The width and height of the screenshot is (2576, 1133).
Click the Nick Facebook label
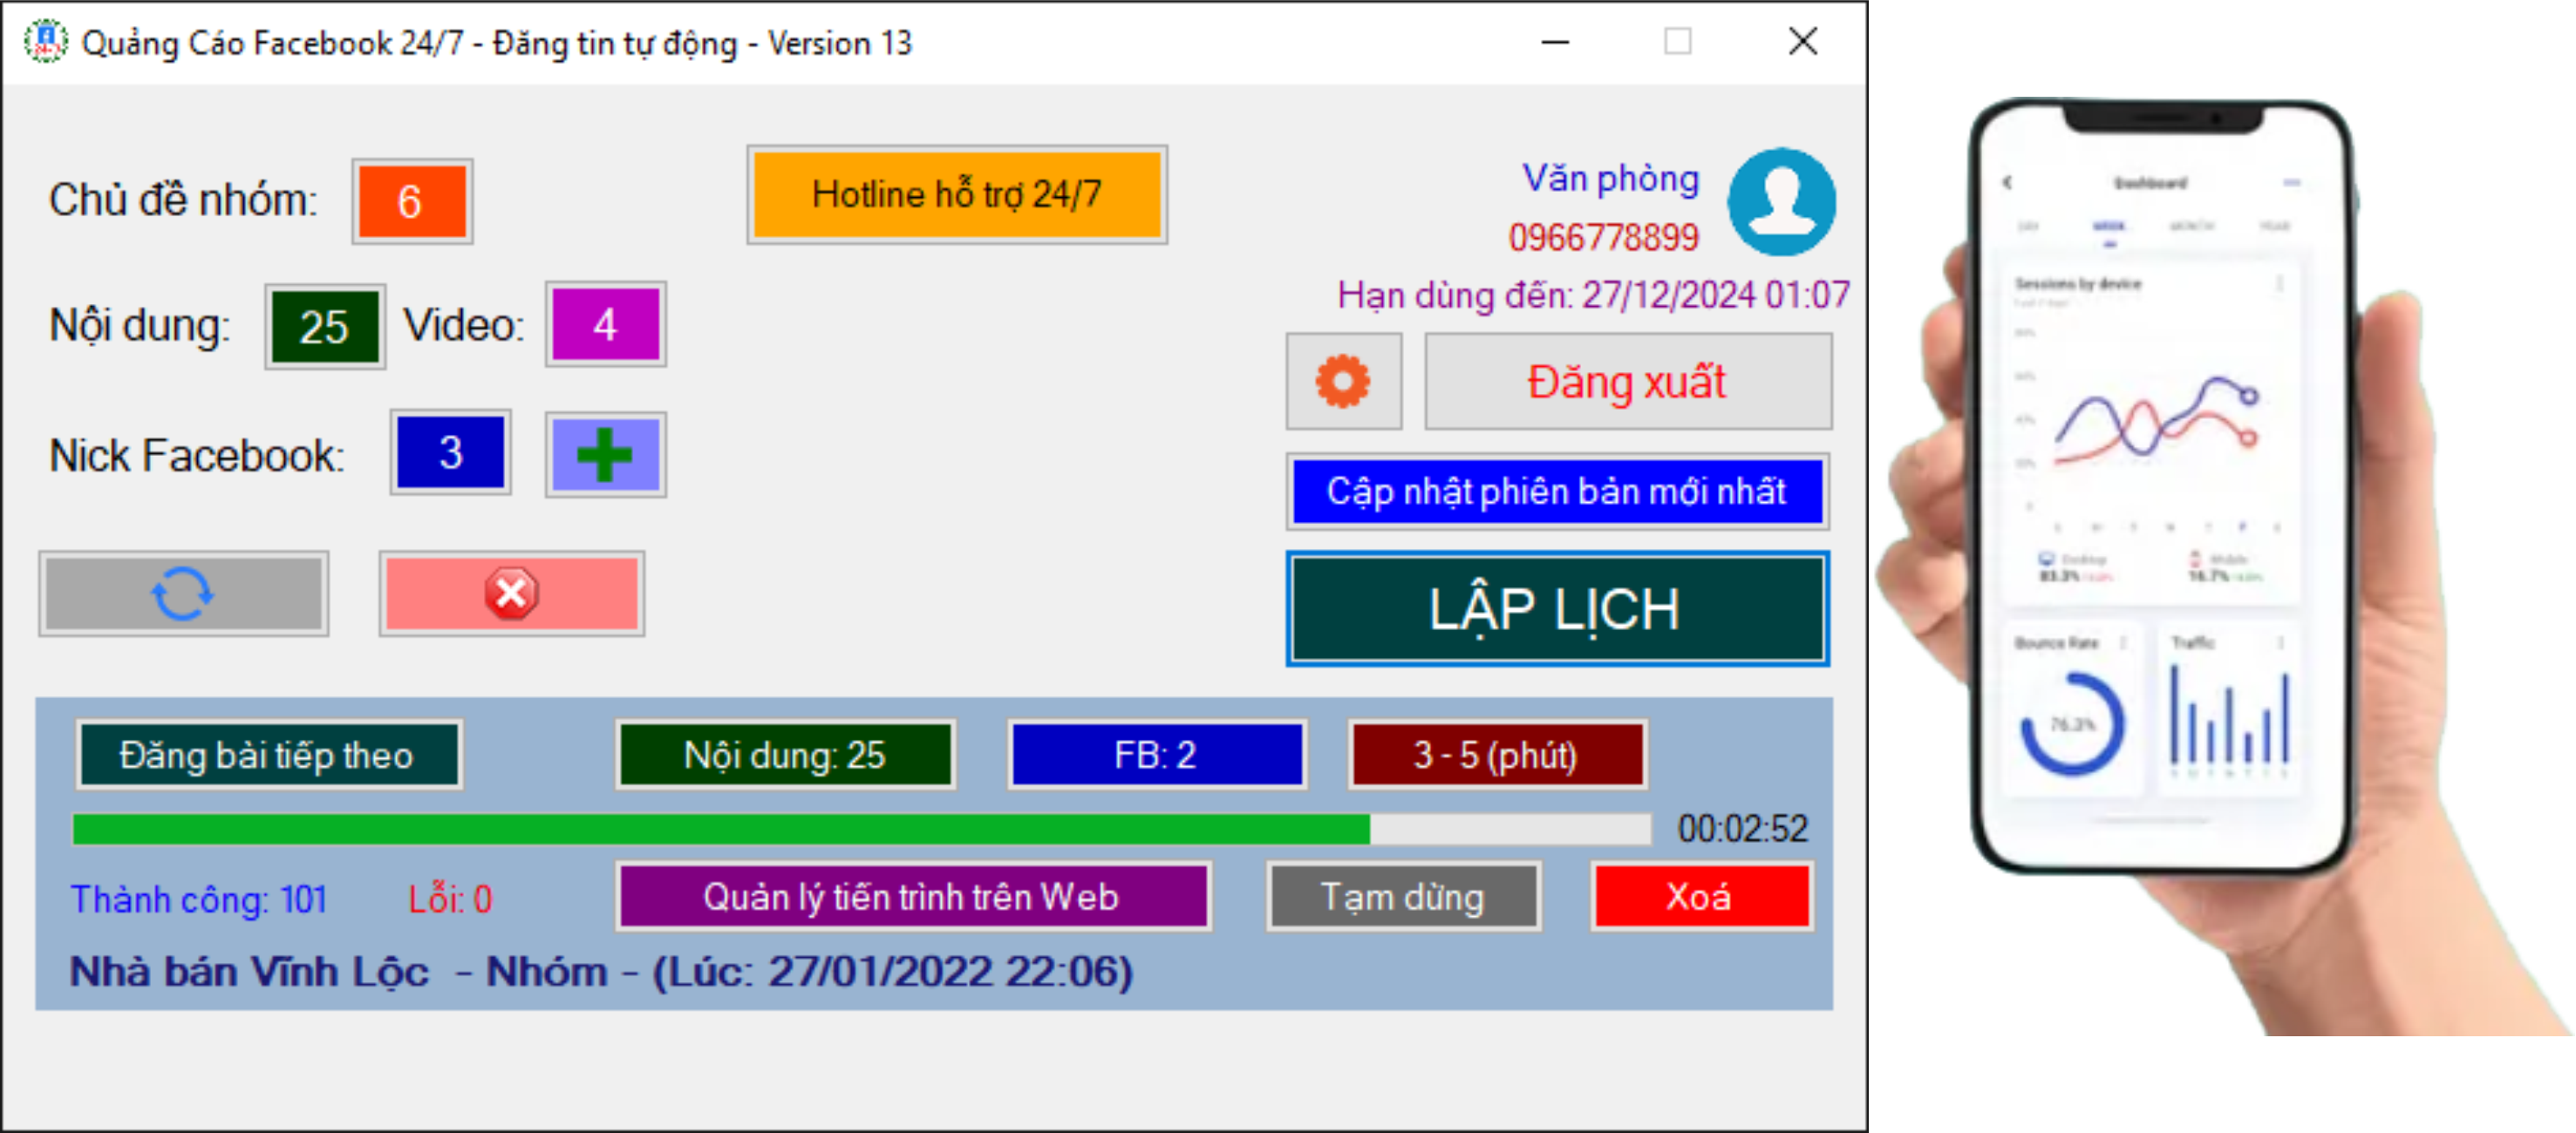[x=197, y=455]
